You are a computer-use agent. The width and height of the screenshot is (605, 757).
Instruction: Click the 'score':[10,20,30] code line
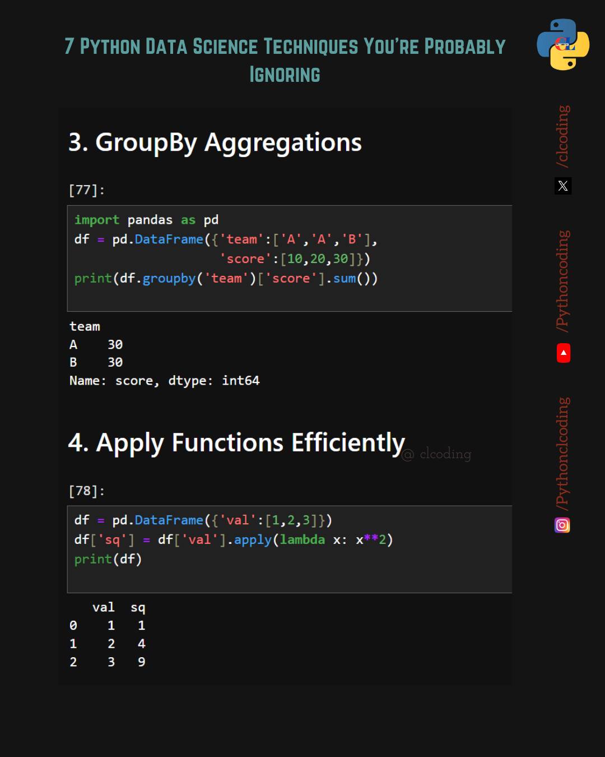click(x=295, y=259)
